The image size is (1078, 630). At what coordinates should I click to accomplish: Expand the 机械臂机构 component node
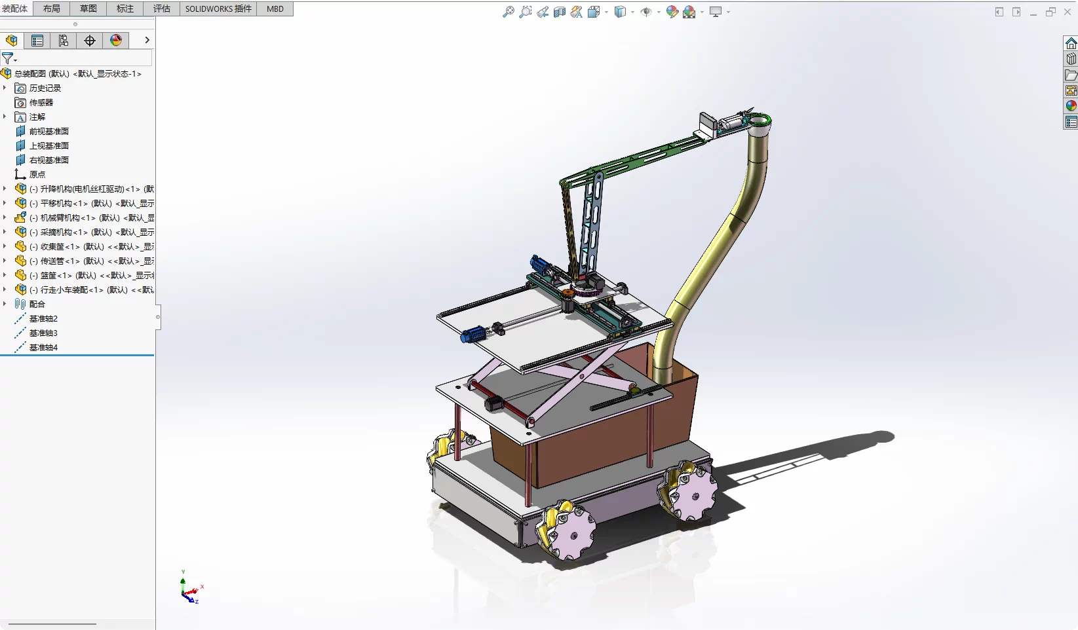5,217
